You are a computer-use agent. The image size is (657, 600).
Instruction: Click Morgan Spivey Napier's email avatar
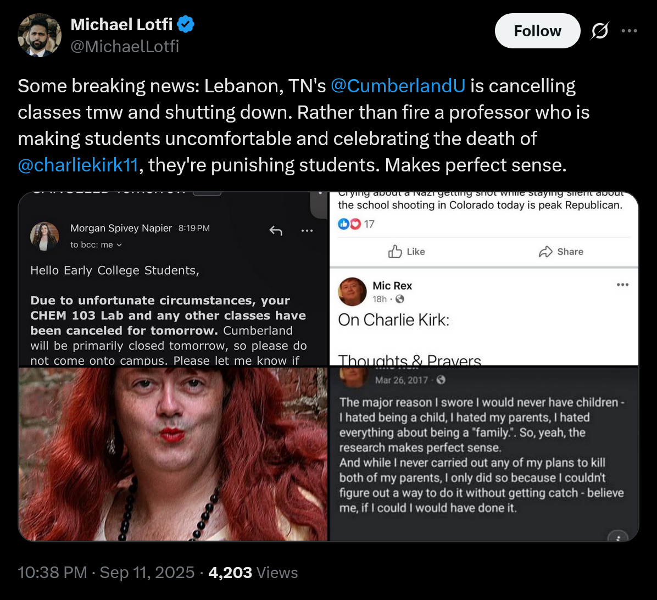pyautogui.click(x=44, y=236)
